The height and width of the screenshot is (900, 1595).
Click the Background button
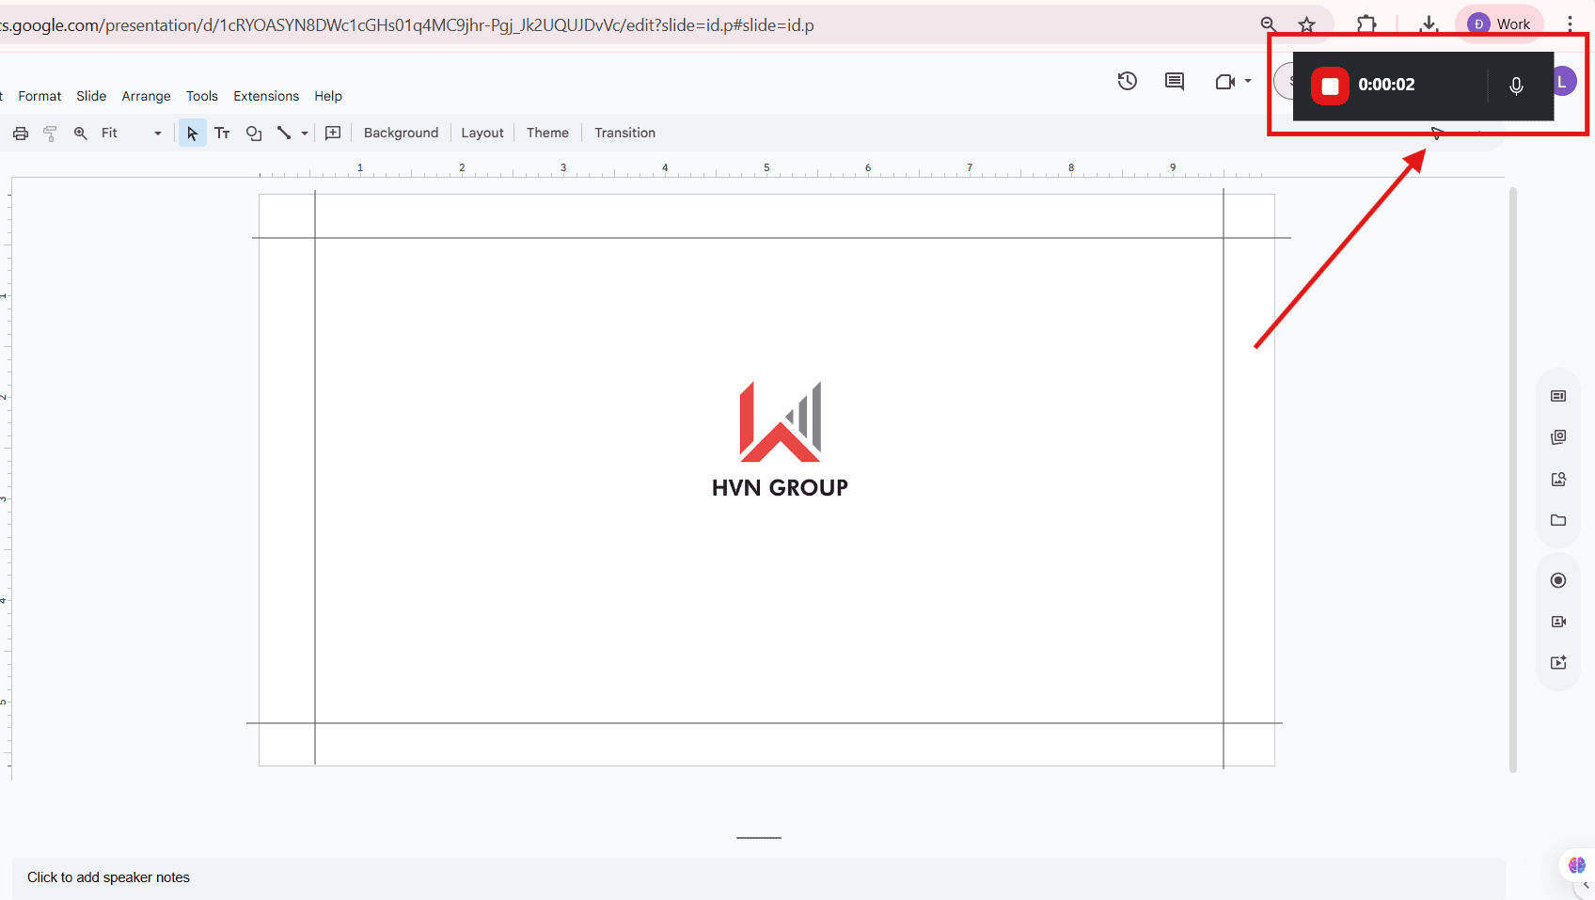(x=401, y=134)
